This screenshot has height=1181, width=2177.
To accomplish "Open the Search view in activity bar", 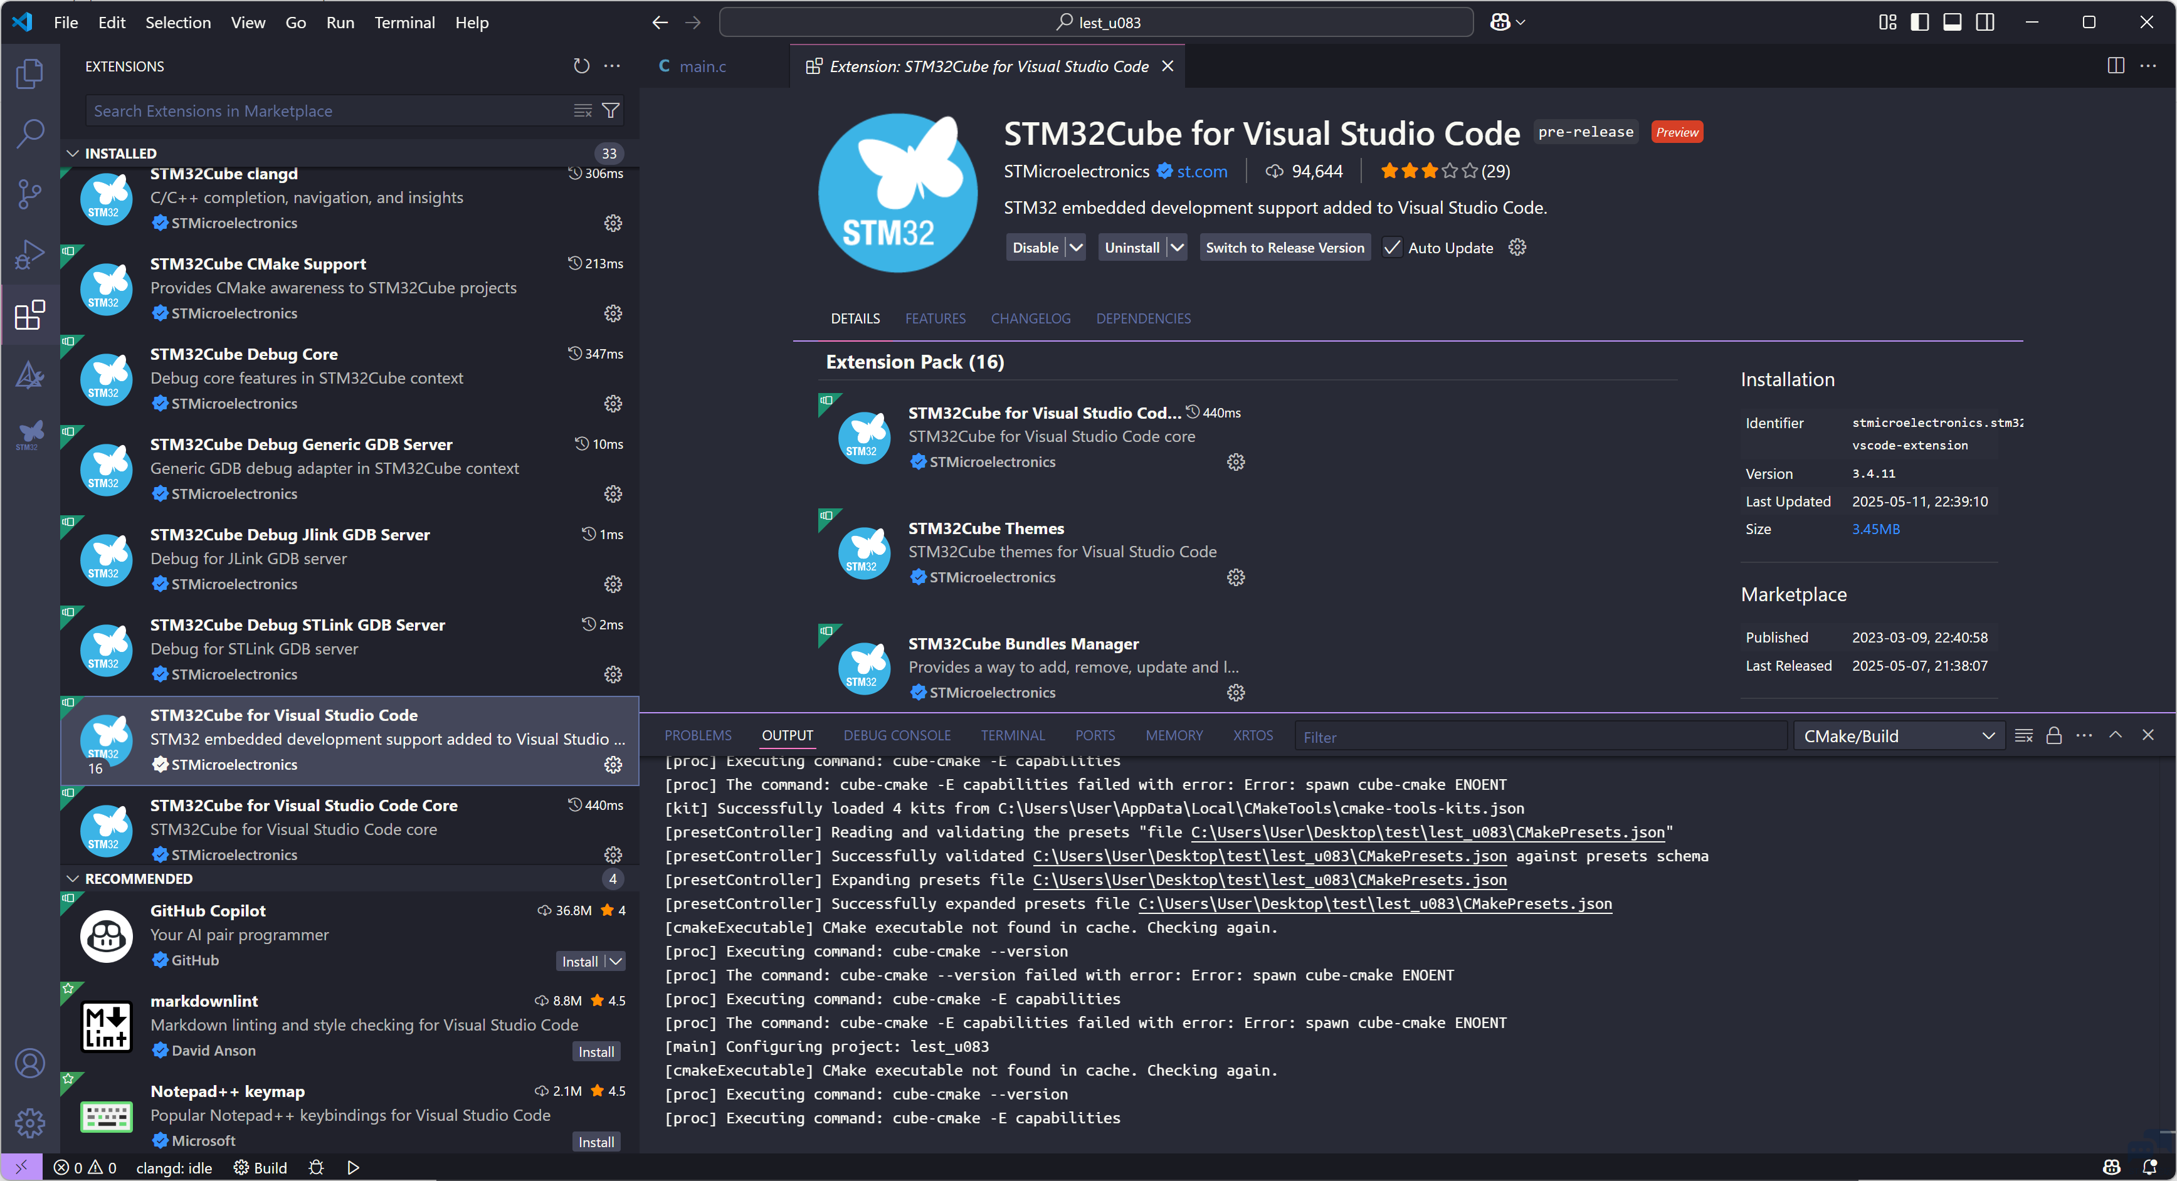I will pyautogui.click(x=29, y=134).
